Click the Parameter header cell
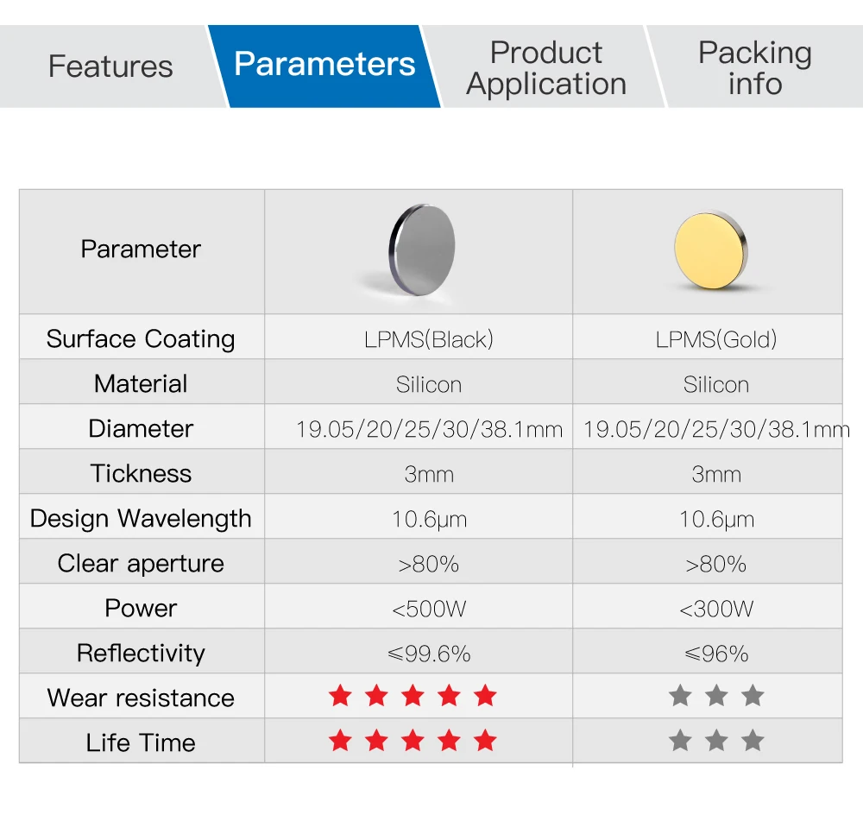 click(x=142, y=251)
